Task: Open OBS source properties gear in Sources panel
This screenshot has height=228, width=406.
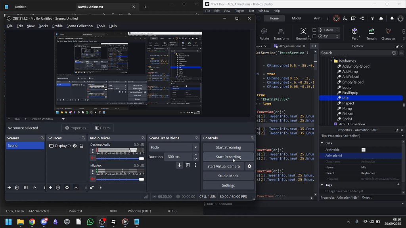Action: pos(66,188)
